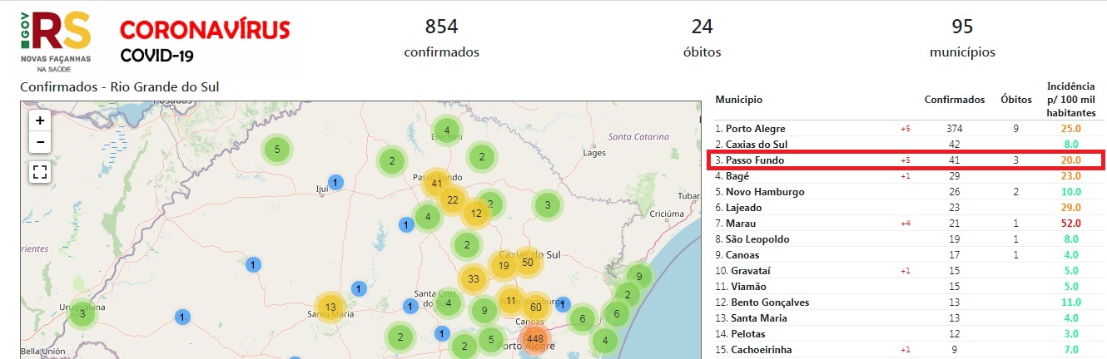Zoom out of the map with minus button
Screen dimensions: 1107x359
tap(39, 141)
